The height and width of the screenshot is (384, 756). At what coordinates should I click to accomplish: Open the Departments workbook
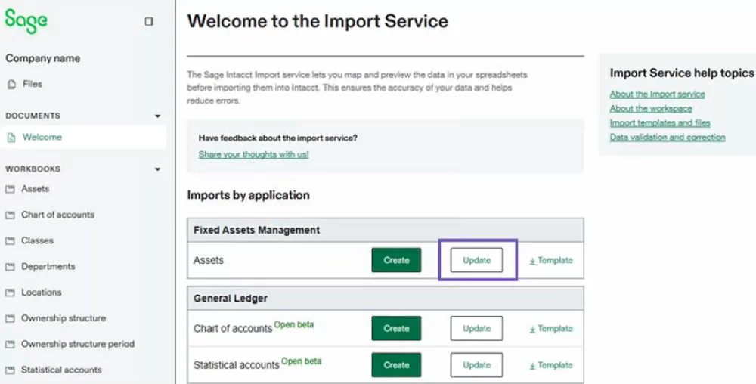[48, 266]
